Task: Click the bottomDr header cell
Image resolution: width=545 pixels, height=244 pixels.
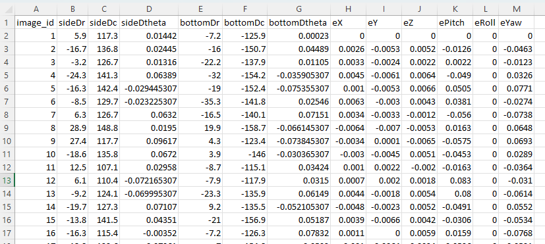Action: pos(200,23)
